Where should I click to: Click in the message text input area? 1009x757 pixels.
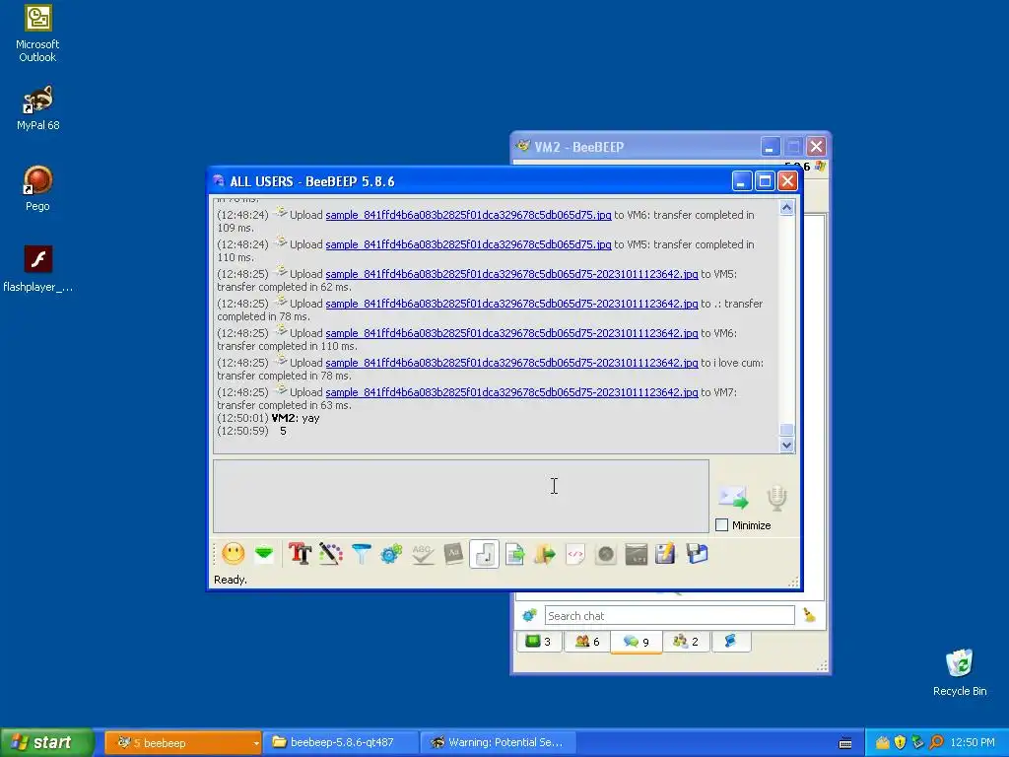coord(461,496)
